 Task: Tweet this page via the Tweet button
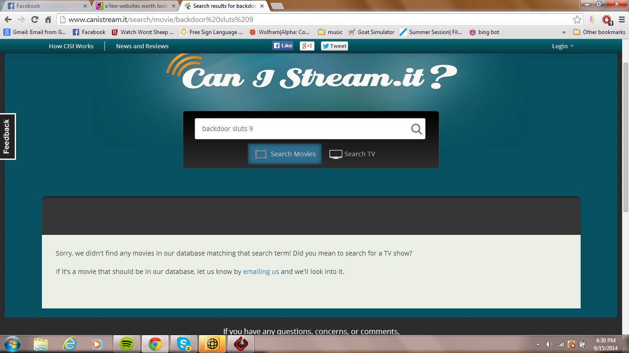[334, 46]
